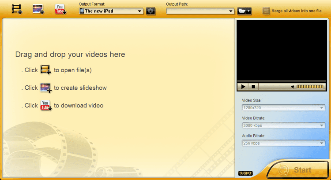Stop the preview playback
This screenshot has height=180, width=331.
point(253,87)
